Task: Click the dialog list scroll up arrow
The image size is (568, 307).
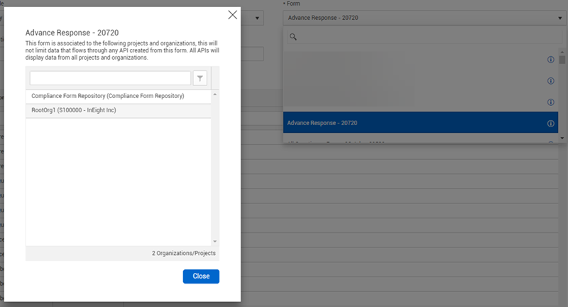Action: point(215,95)
